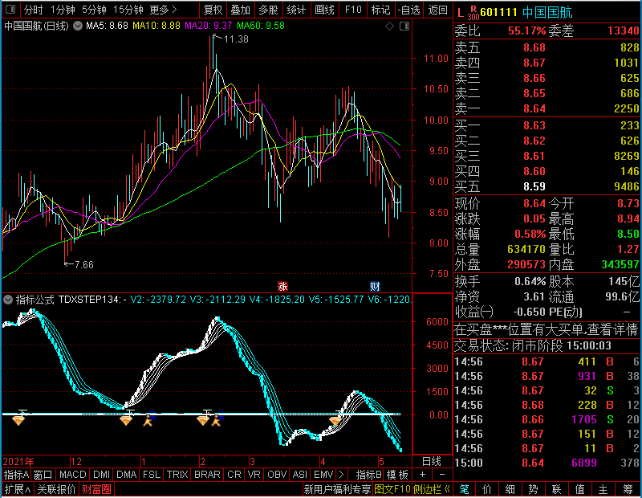
Task: Select the FSL indicator tab
Action: [152, 475]
